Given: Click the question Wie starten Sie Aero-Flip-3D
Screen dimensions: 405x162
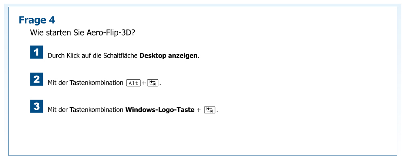Looking at the screenshot, I should click(83, 32).
